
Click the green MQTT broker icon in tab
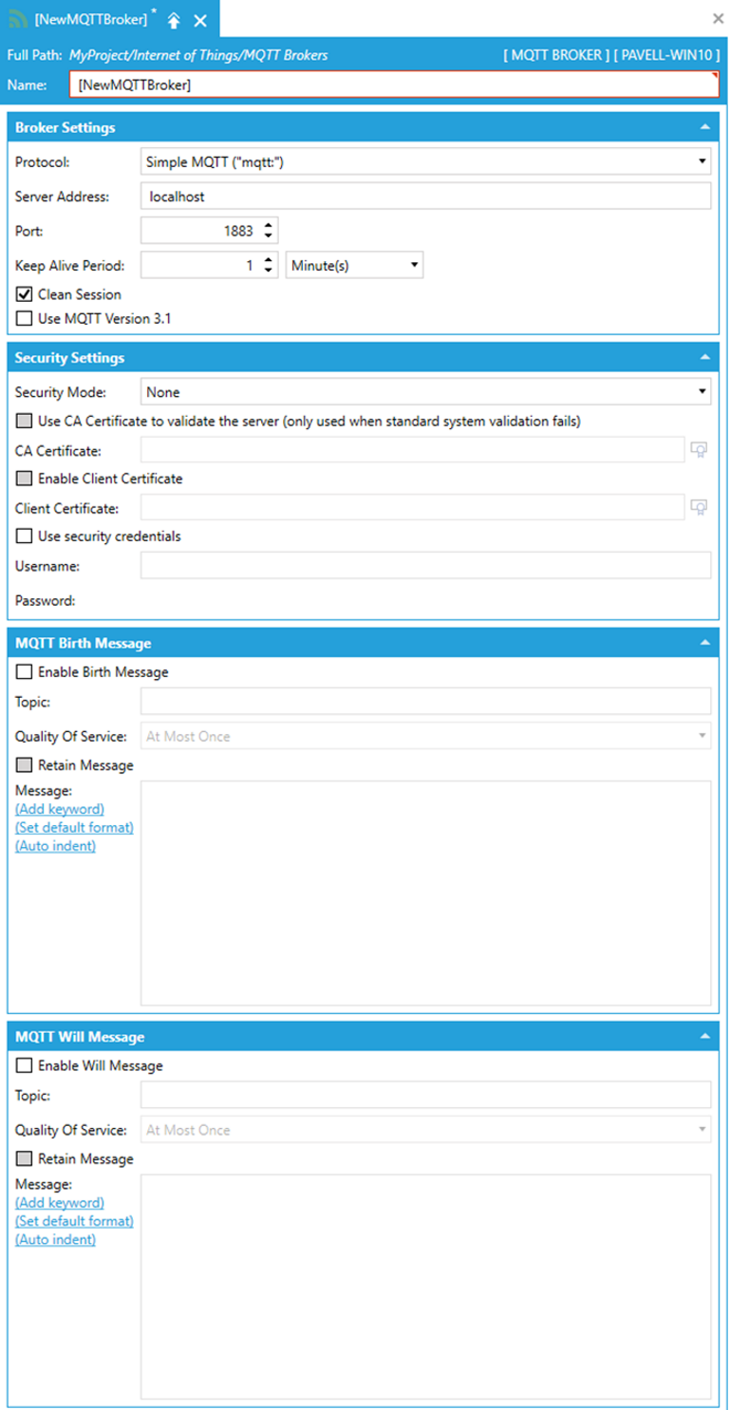pos(18,20)
